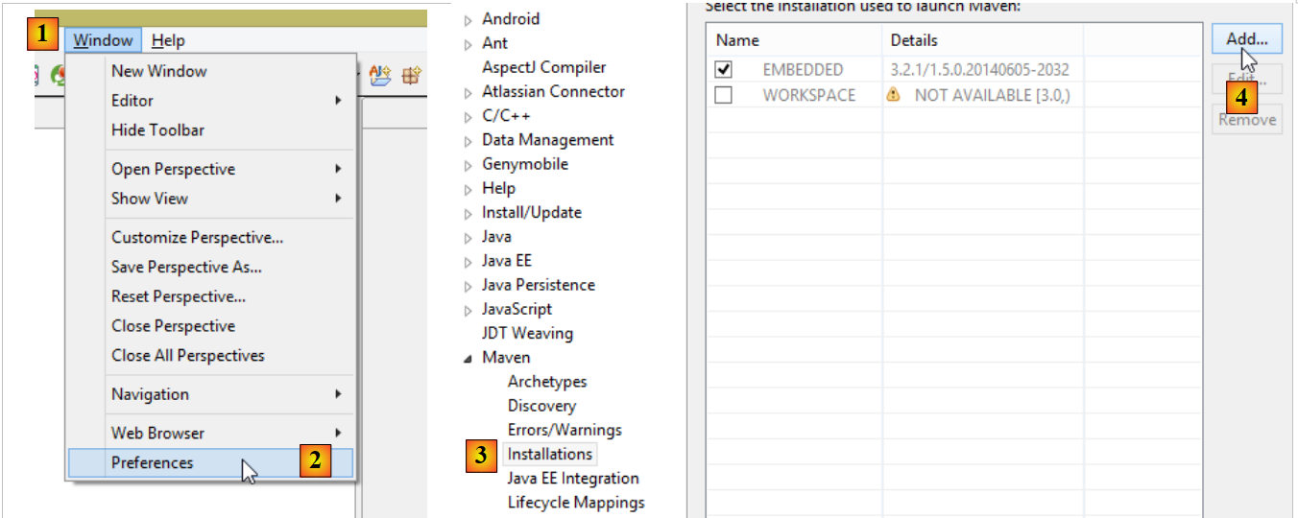The image size is (1298, 518).
Task: Select Installations under Maven
Action: tap(550, 454)
